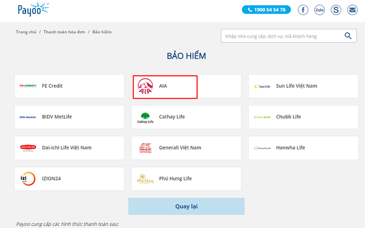Click the Cathay Life tree logo
365x228 pixels.
[145, 118]
